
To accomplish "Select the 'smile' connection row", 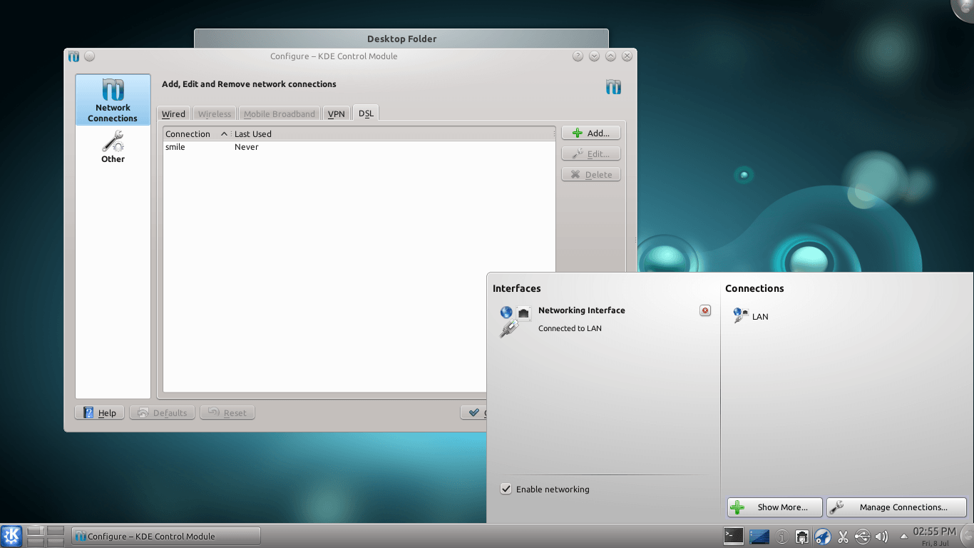I will point(359,147).
